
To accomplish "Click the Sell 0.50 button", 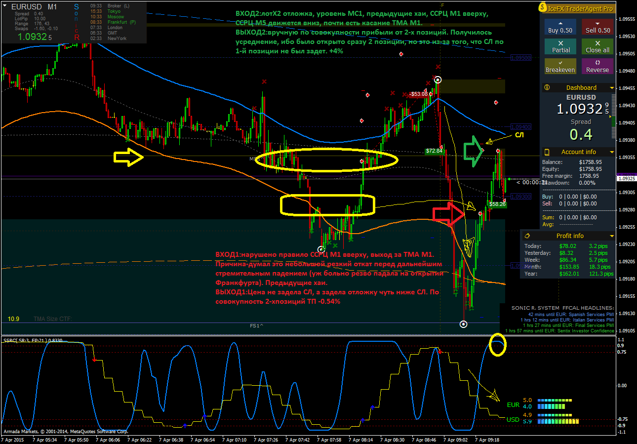I will point(597,27).
